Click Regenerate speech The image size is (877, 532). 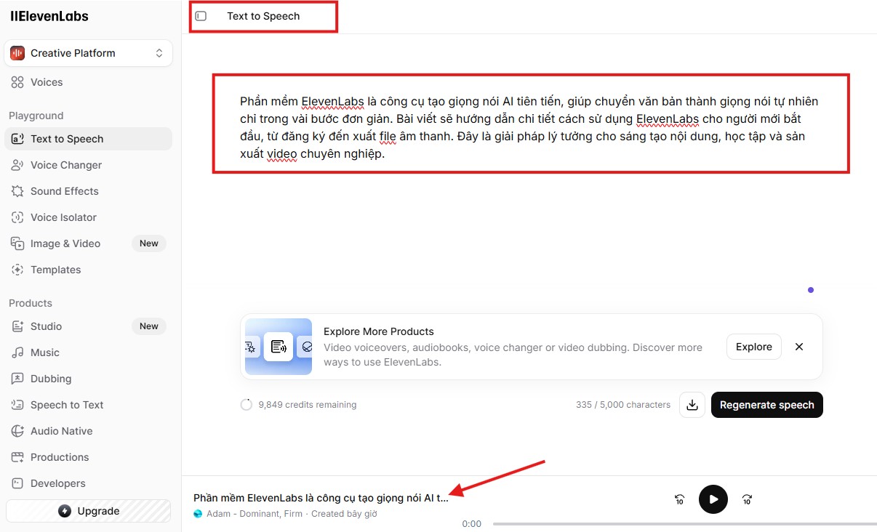coord(766,405)
